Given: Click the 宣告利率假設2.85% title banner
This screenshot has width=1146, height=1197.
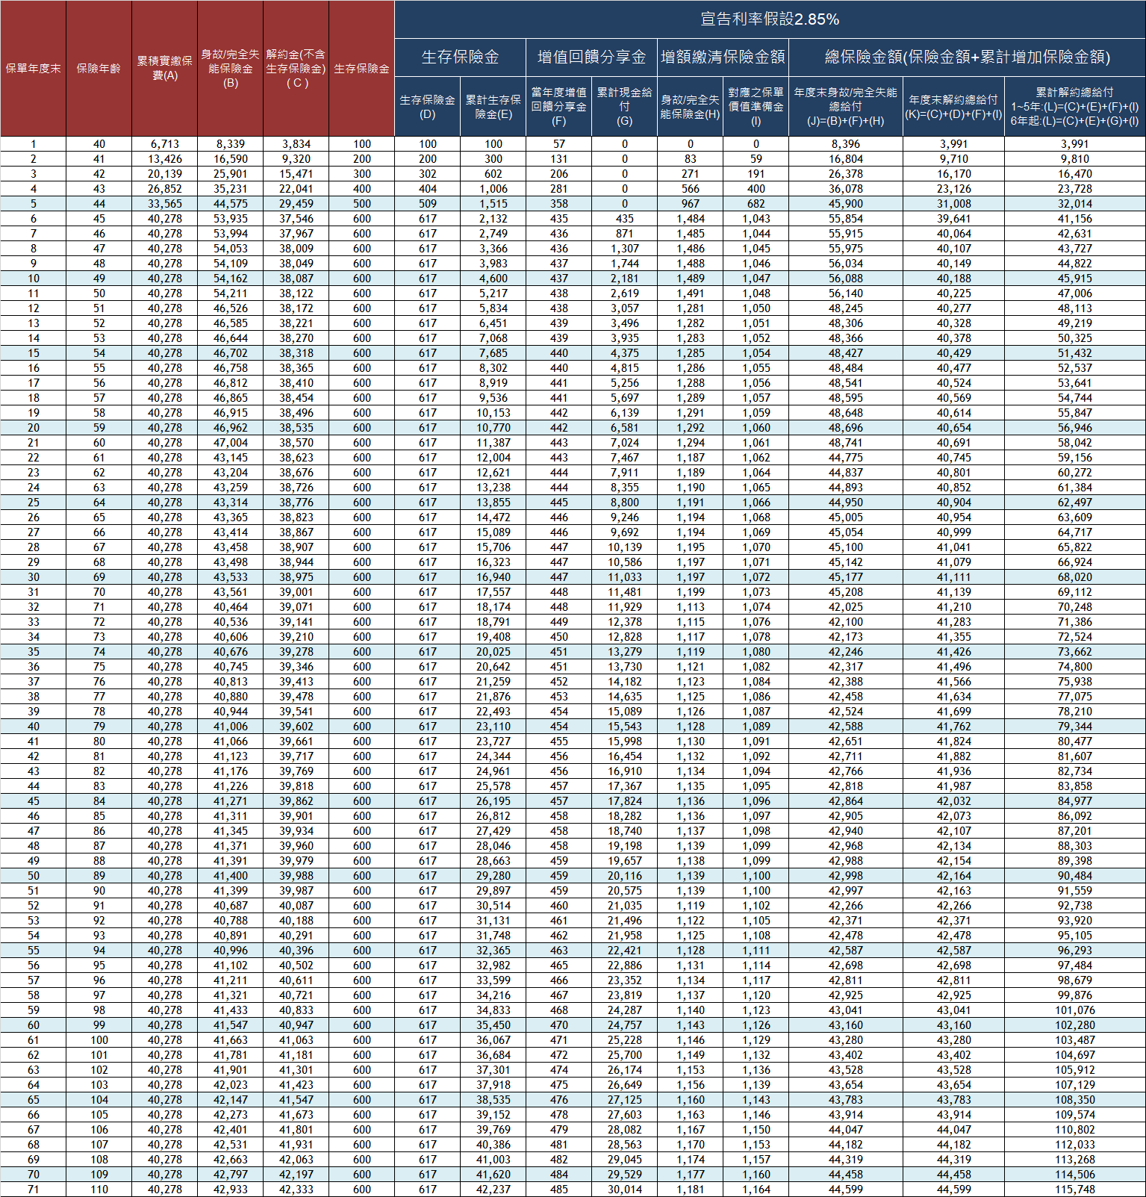Looking at the screenshot, I should point(770,19).
